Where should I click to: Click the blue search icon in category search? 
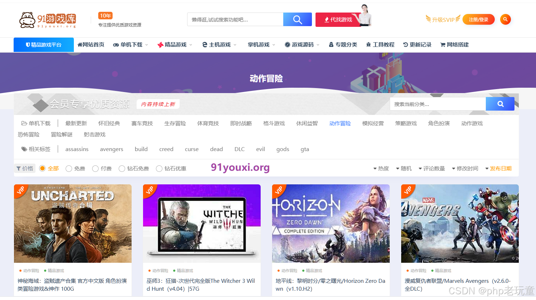[x=500, y=104]
